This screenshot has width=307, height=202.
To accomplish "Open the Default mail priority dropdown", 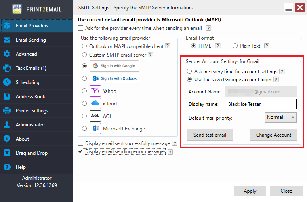I will (x=281, y=117).
